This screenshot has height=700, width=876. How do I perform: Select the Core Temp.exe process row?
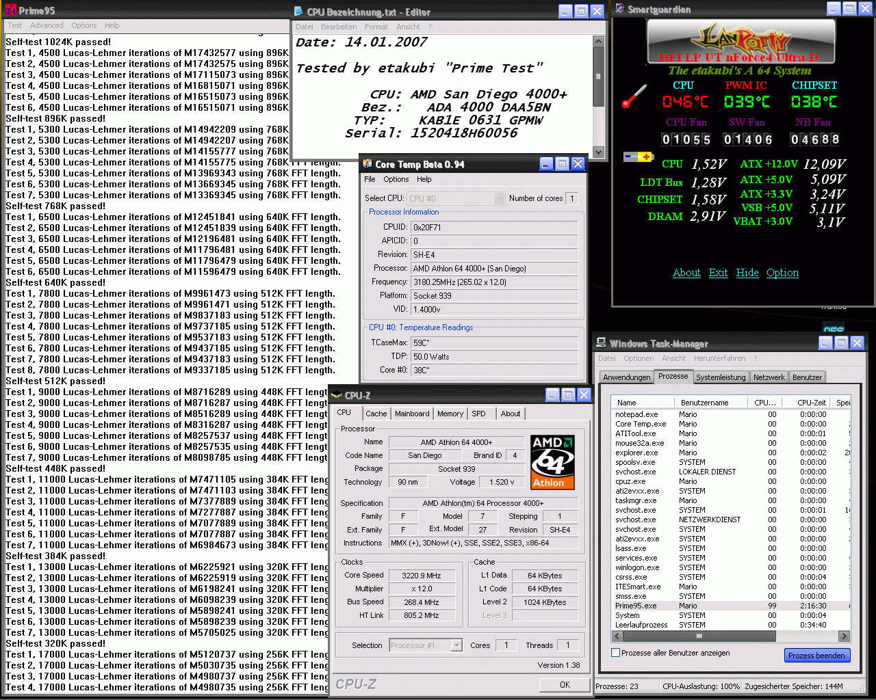coord(731,424)
